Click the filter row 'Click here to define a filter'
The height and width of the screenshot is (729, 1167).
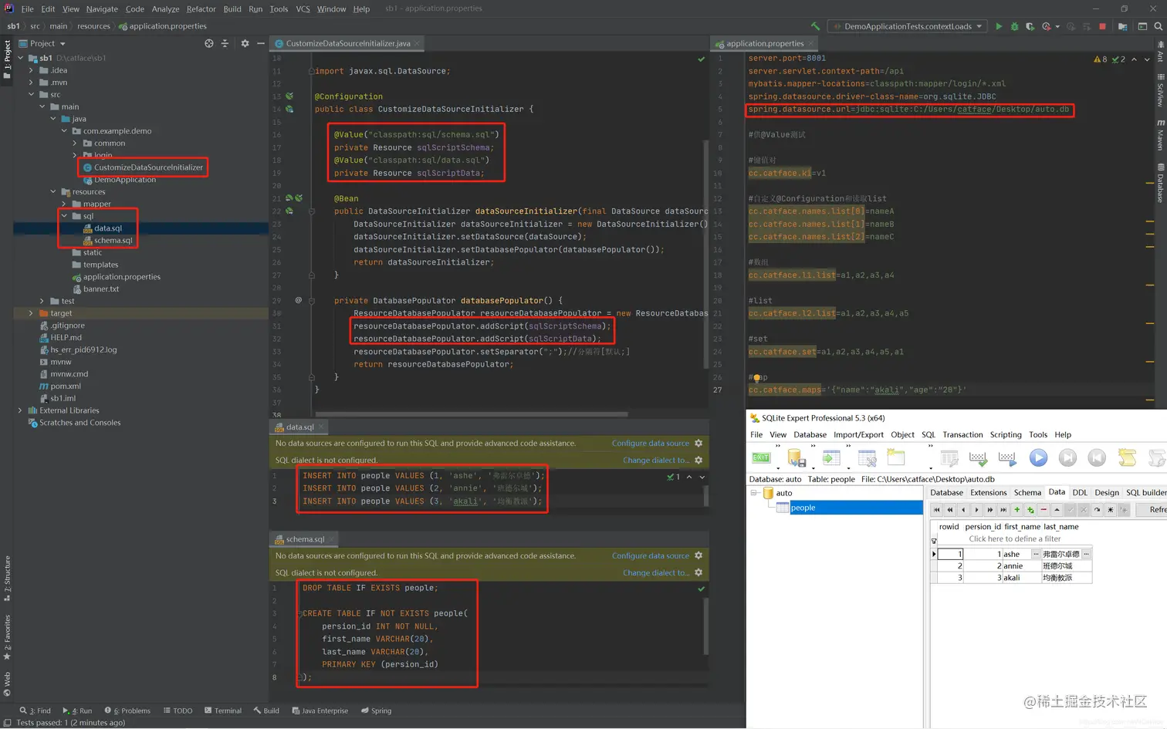point(1014,539)
